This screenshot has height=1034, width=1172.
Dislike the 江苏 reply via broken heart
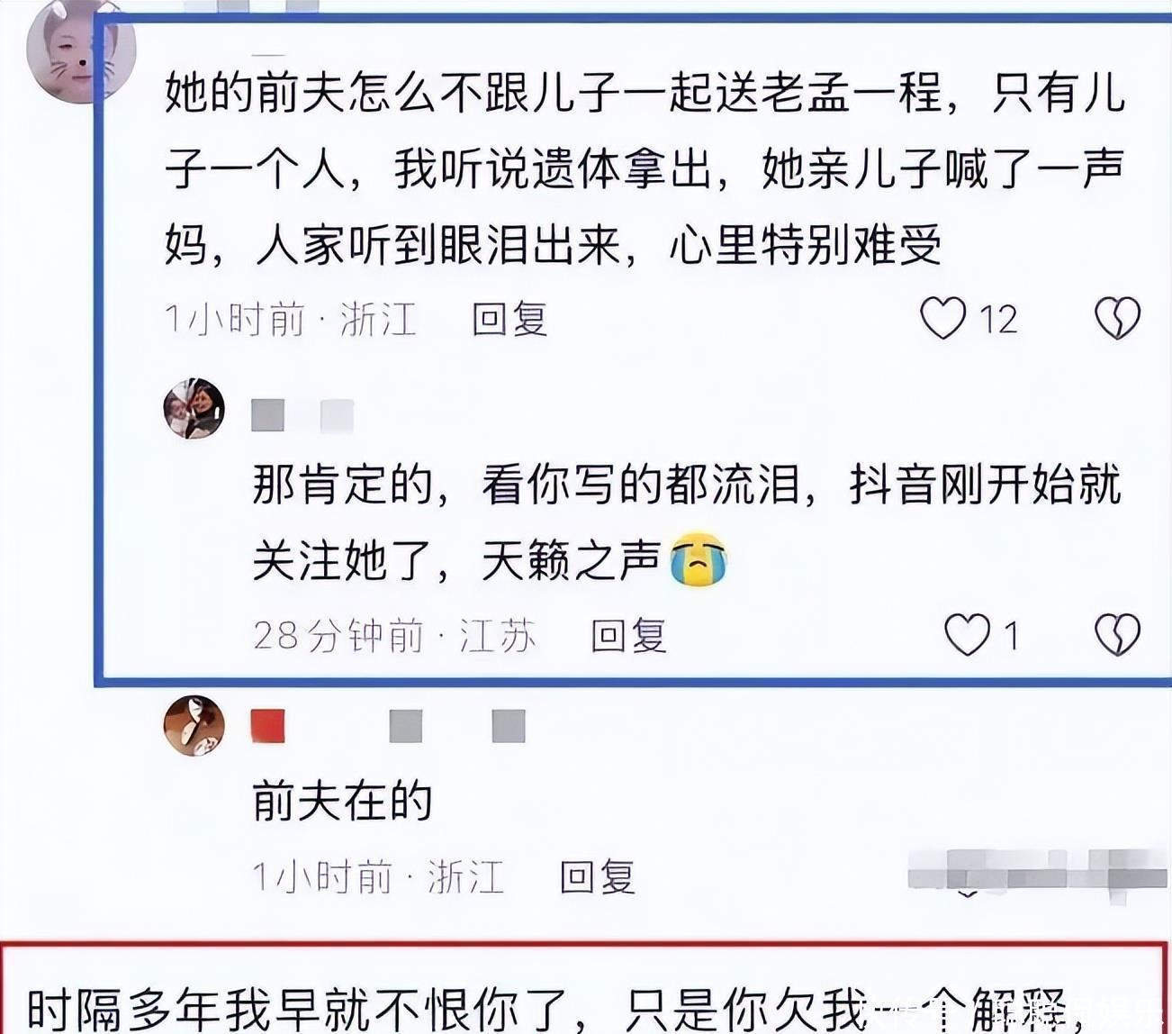[x=1117, y=635]
